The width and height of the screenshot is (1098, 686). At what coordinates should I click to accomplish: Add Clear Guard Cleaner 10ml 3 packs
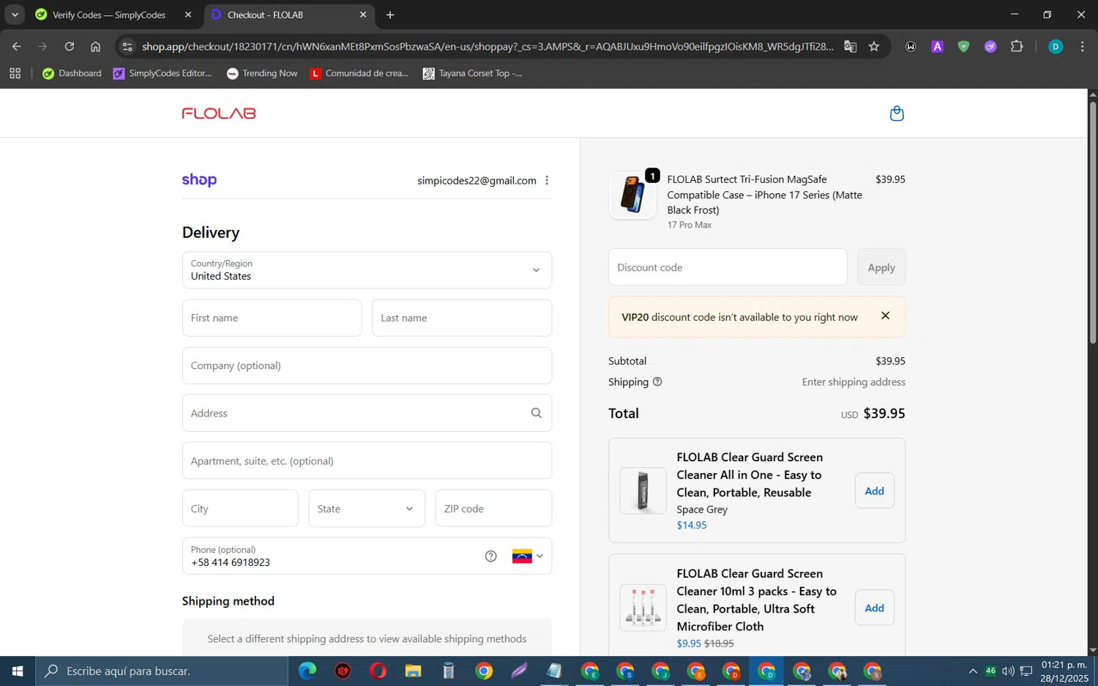pos(874,608)
